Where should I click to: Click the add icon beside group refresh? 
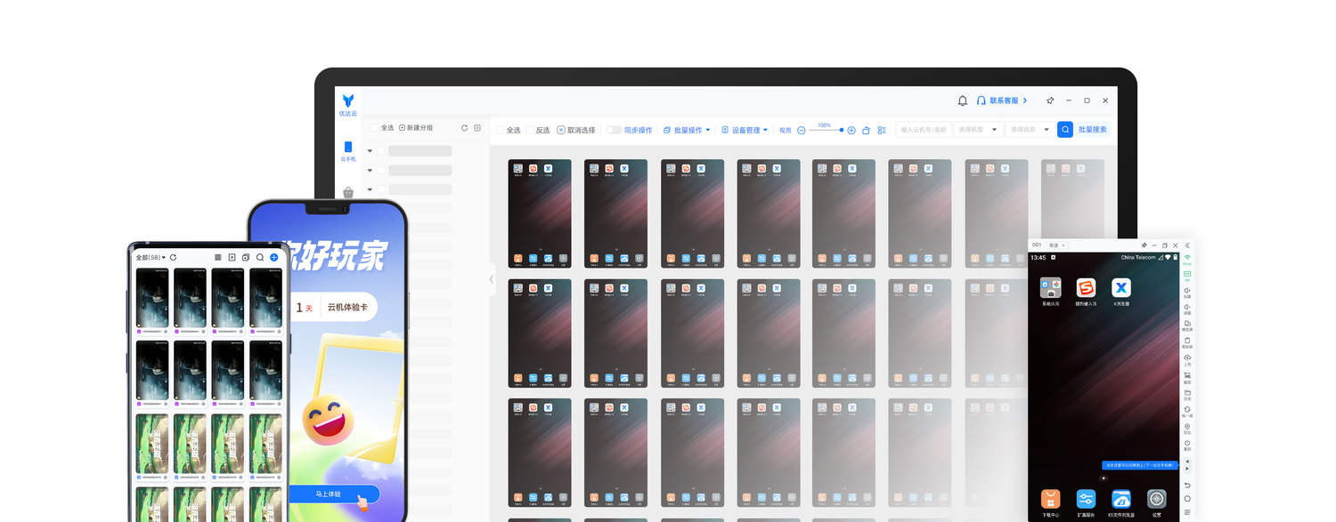pyautogui.click(x=477, y=128)
